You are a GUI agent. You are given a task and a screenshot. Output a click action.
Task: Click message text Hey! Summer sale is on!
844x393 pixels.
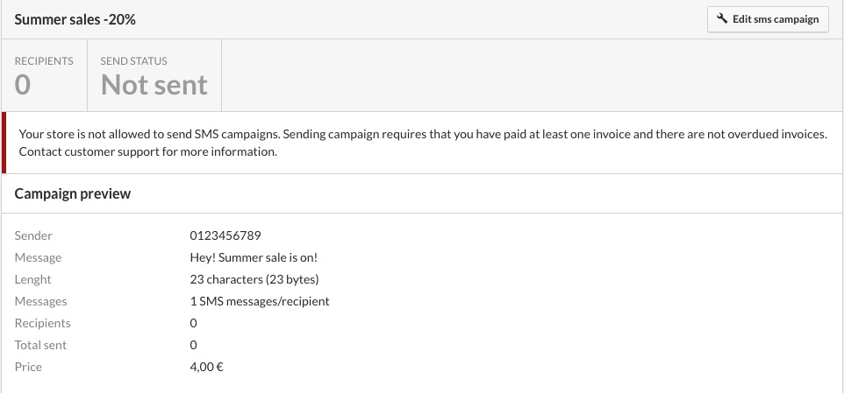254,257
